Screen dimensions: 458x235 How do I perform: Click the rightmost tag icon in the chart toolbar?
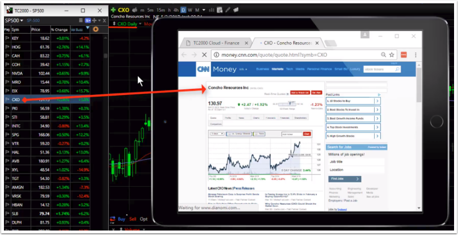coord(236,10)
